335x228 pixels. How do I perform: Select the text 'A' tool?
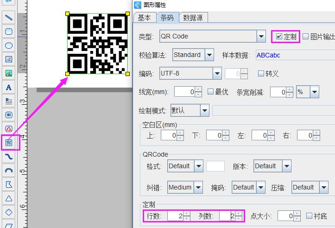pyautogui.click(x=8, y=87)
